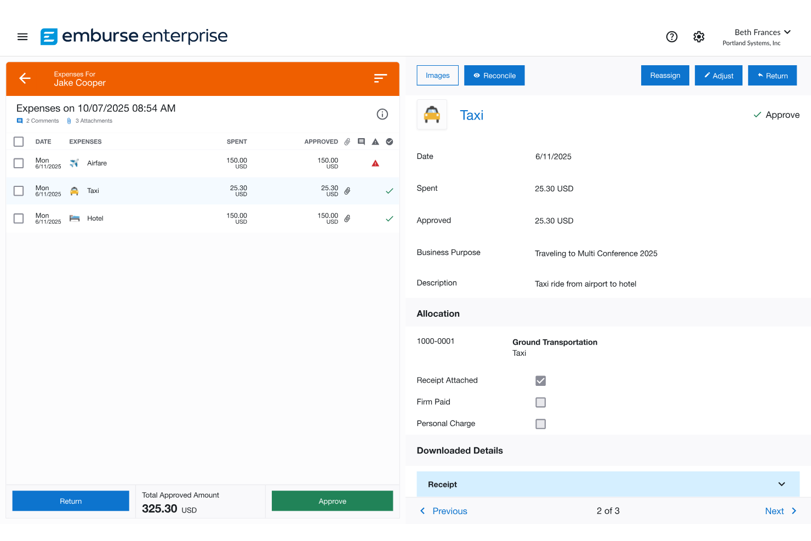Screen dimensions: 811x541
Task: Click the hotel icon on the Hotel expense row
Action: pyautogui.click(x=74, y=218)
